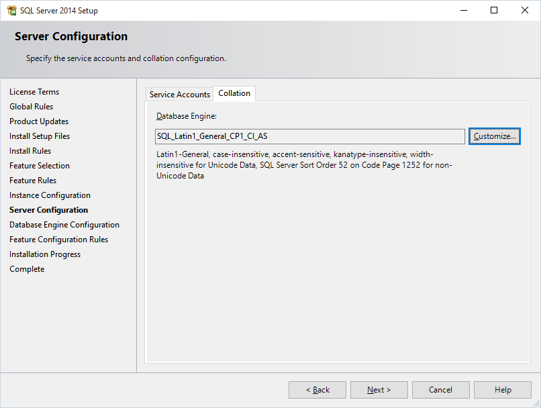Click the SQL Server Setup title bar icon
The image size is (541, 408).
click(11, 11)
